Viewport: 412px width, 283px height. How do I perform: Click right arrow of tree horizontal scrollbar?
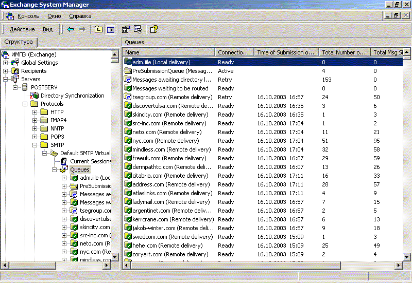pos(107,265)
